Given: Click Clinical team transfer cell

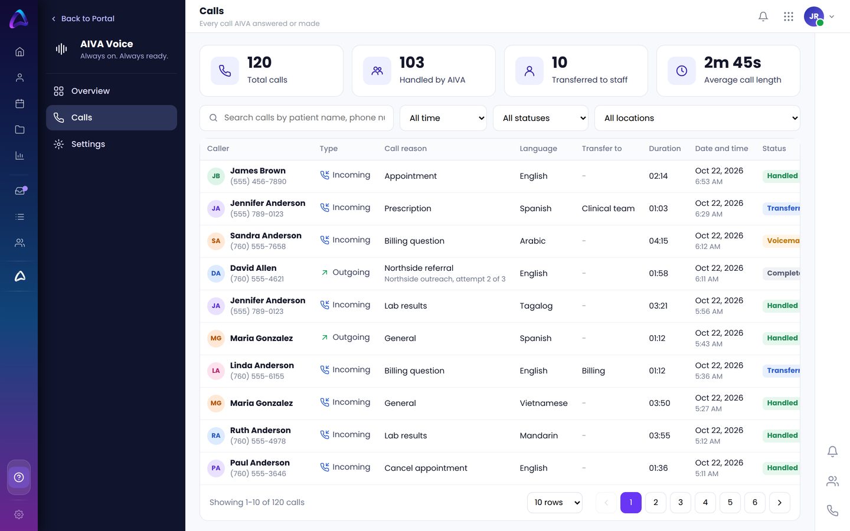Looking at the screenshot, I should tap(608, 208).
